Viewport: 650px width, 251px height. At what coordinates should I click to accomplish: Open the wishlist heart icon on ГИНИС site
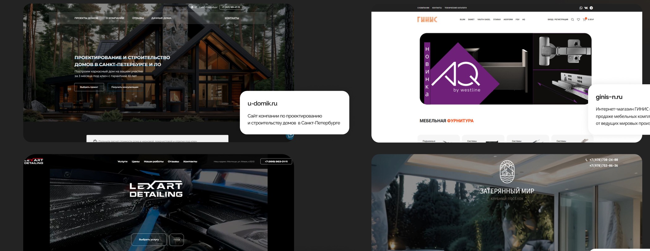(578, 19)
